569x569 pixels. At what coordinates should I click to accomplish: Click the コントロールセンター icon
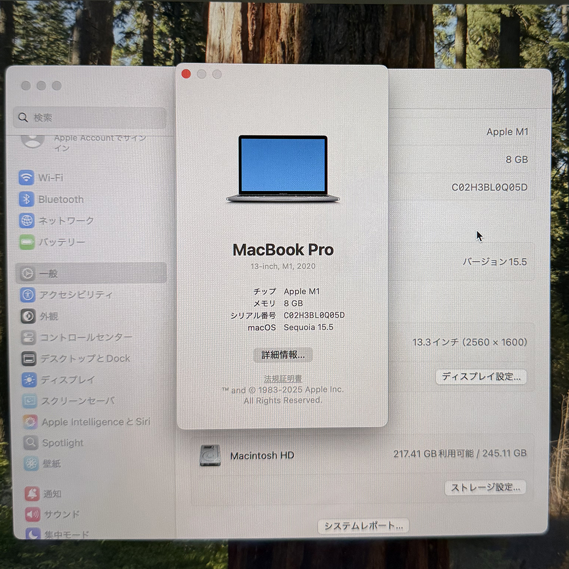point(28,338)
